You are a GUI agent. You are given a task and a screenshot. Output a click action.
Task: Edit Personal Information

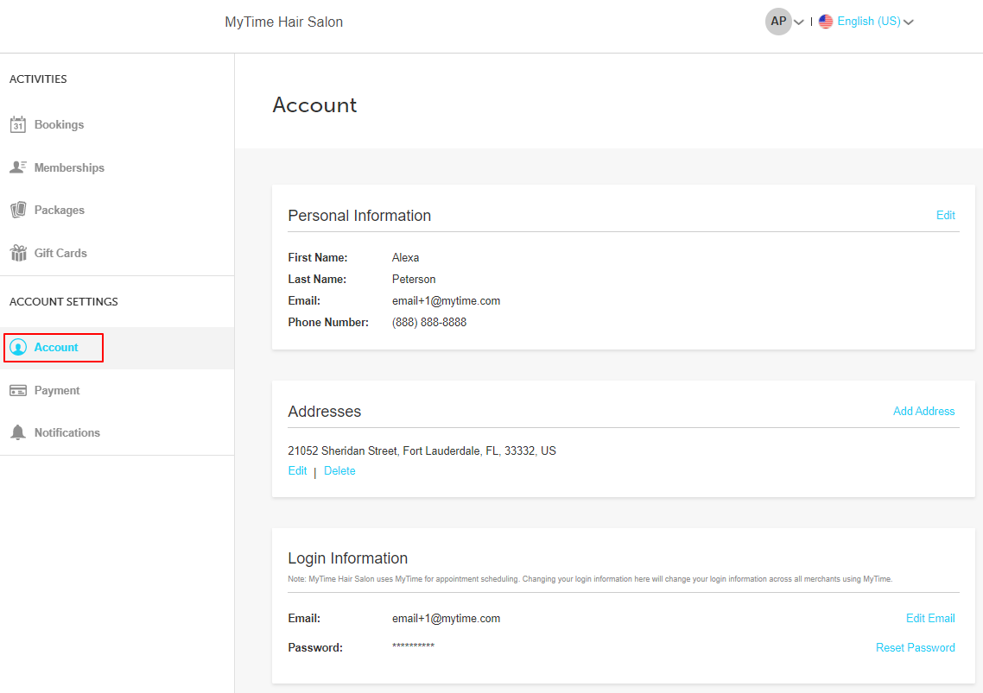click(x=945, y=216)
